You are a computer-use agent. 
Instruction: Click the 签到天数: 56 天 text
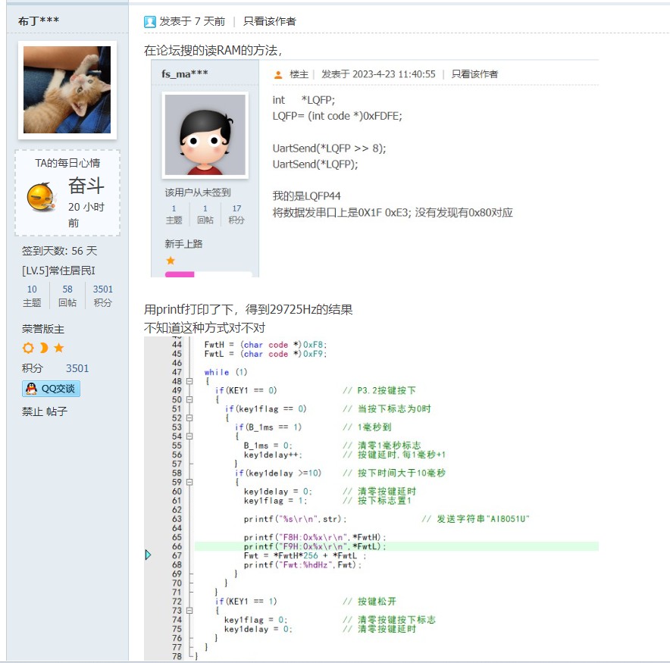[x=59, y=251]
